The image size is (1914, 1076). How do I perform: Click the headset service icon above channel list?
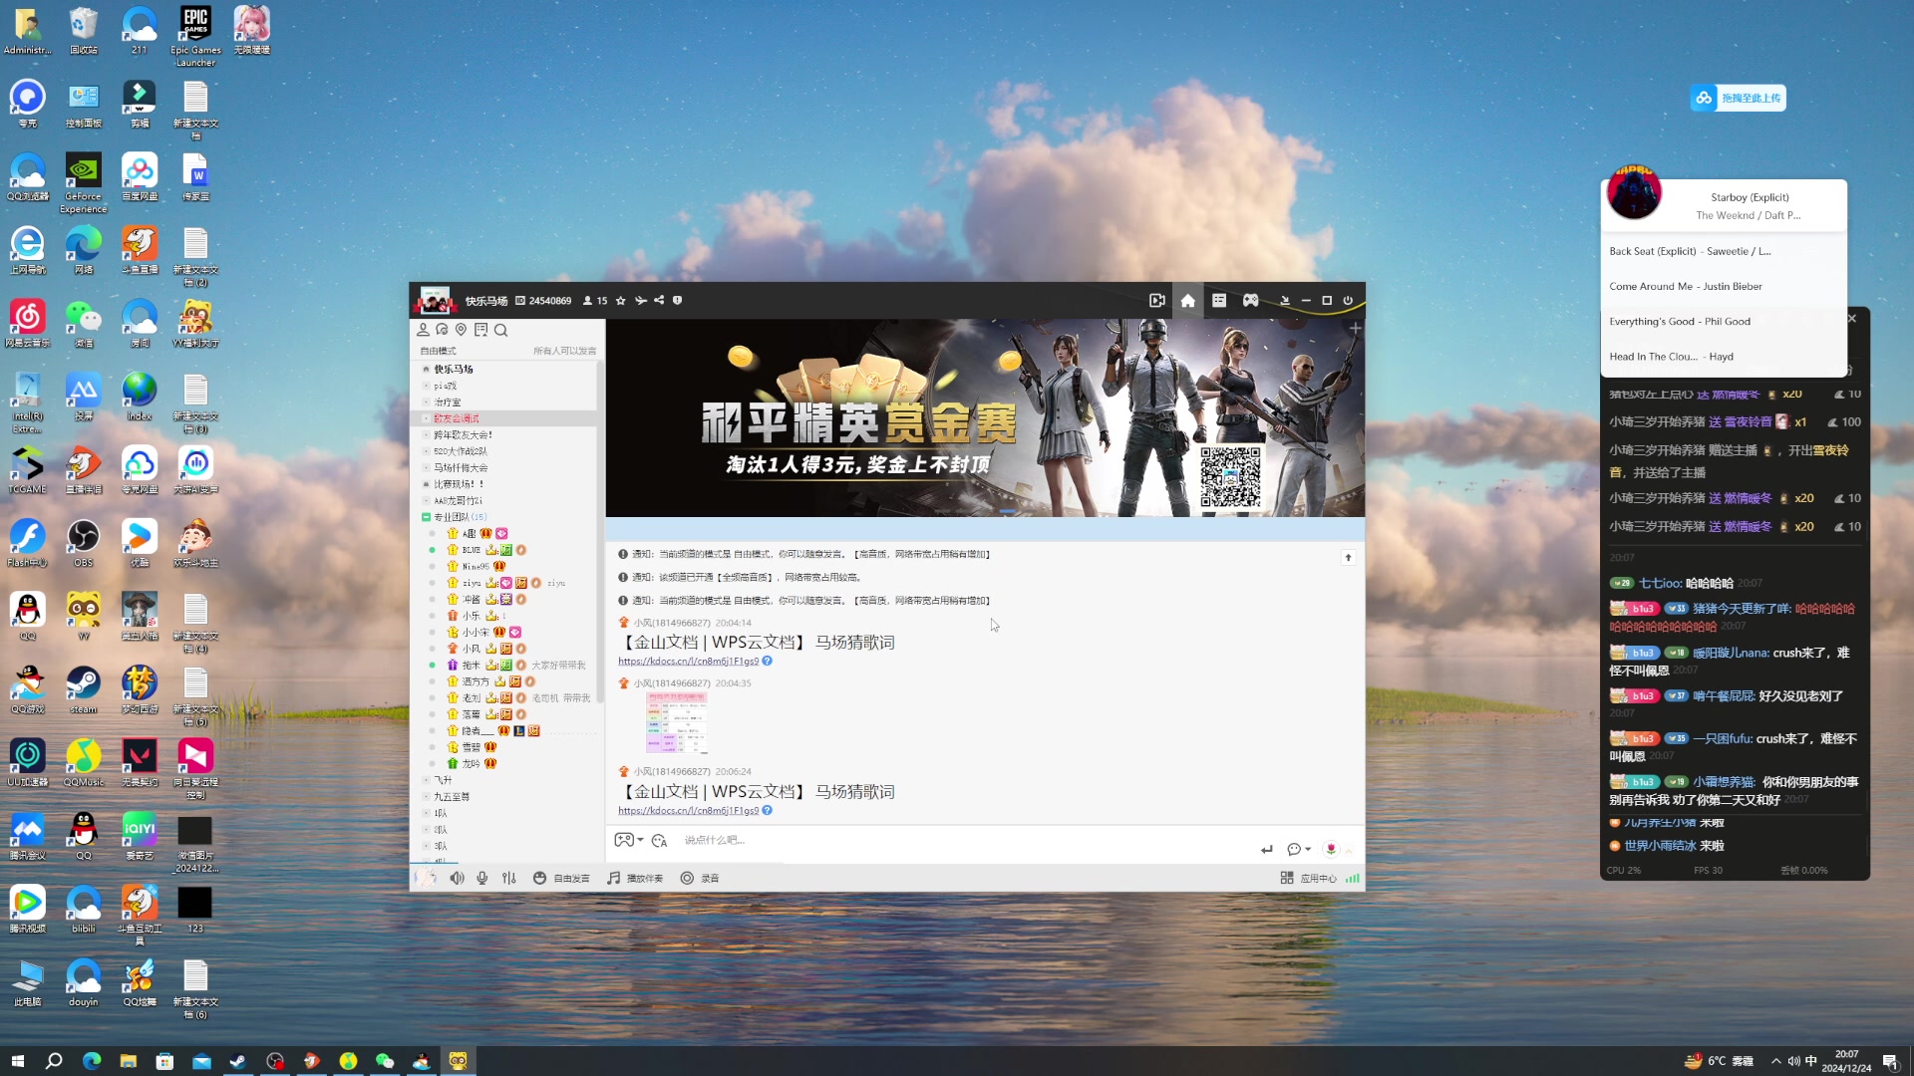(x=442, y=330)
